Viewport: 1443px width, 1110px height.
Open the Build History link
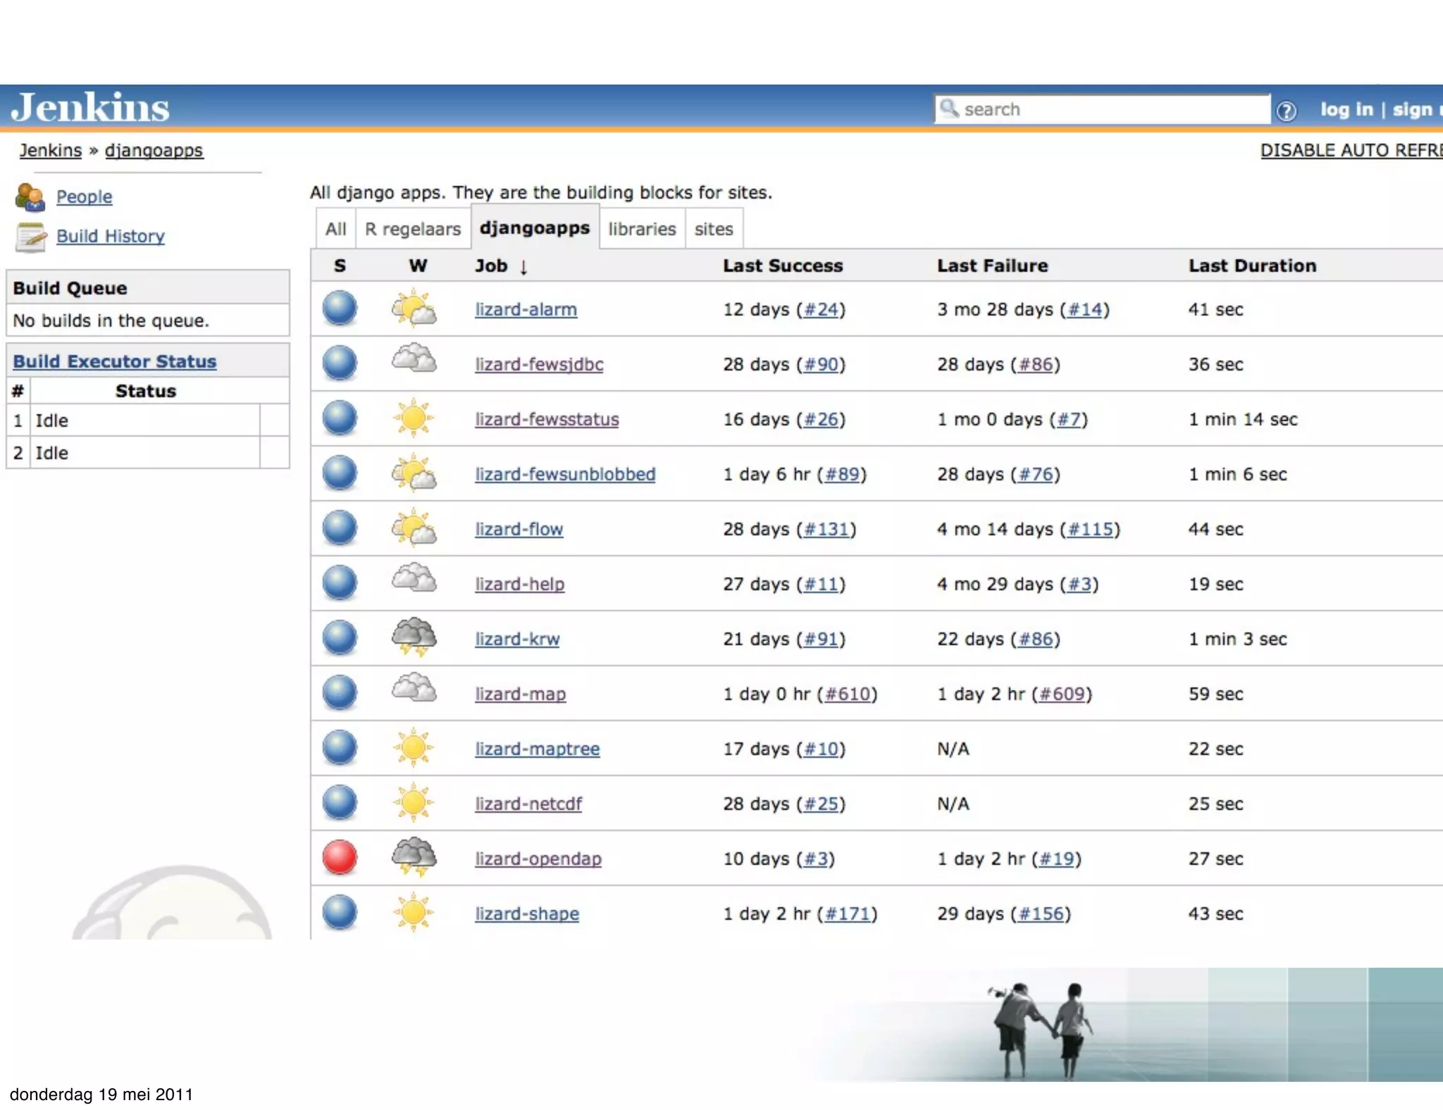pos(111,236)
